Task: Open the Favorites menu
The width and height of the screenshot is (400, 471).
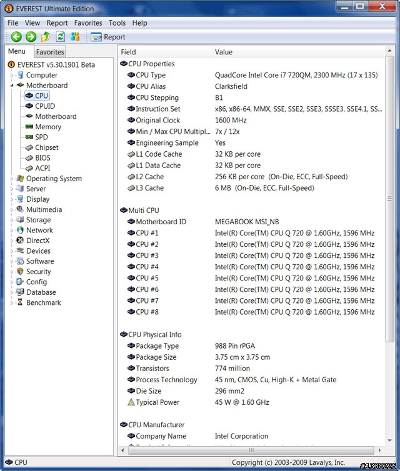Action: point(88,23)
